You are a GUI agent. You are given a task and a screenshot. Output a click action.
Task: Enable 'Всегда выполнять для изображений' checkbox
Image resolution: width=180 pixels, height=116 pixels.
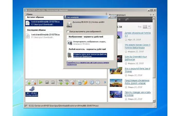(68, 31)
